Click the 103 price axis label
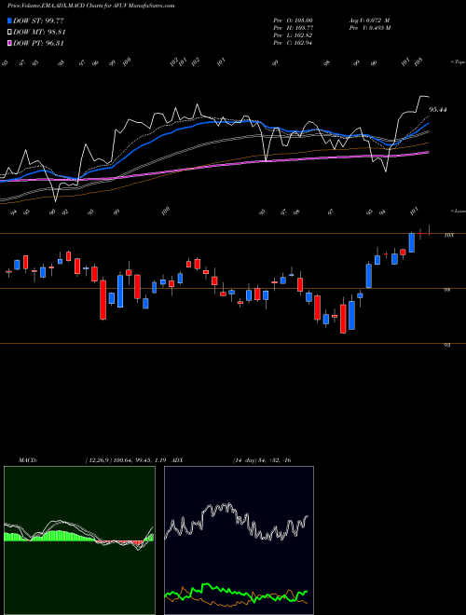Viewport: 466px width, 615px height. point(448,235)
